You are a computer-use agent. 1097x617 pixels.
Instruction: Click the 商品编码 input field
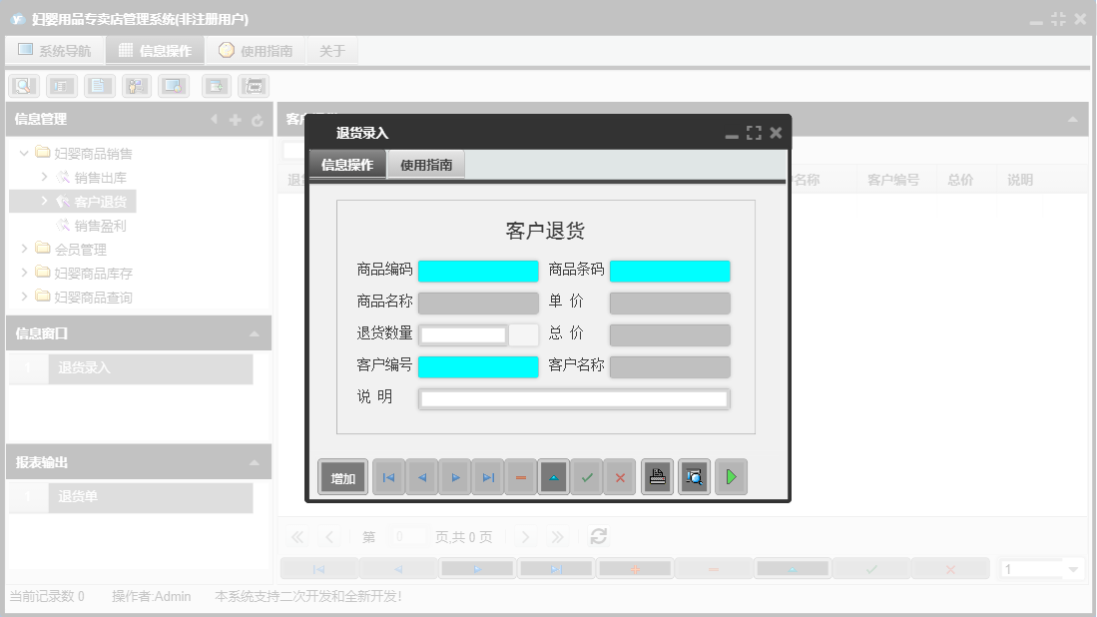(478, 271)
